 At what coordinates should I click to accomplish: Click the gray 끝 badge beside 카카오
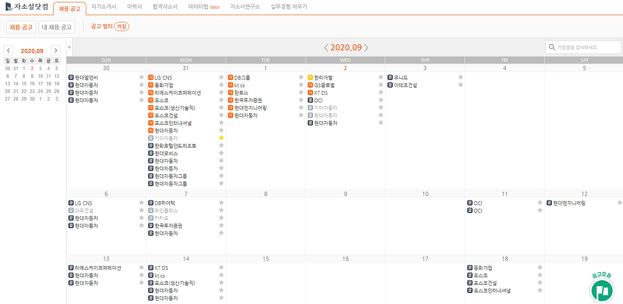(x=151, y=218)
